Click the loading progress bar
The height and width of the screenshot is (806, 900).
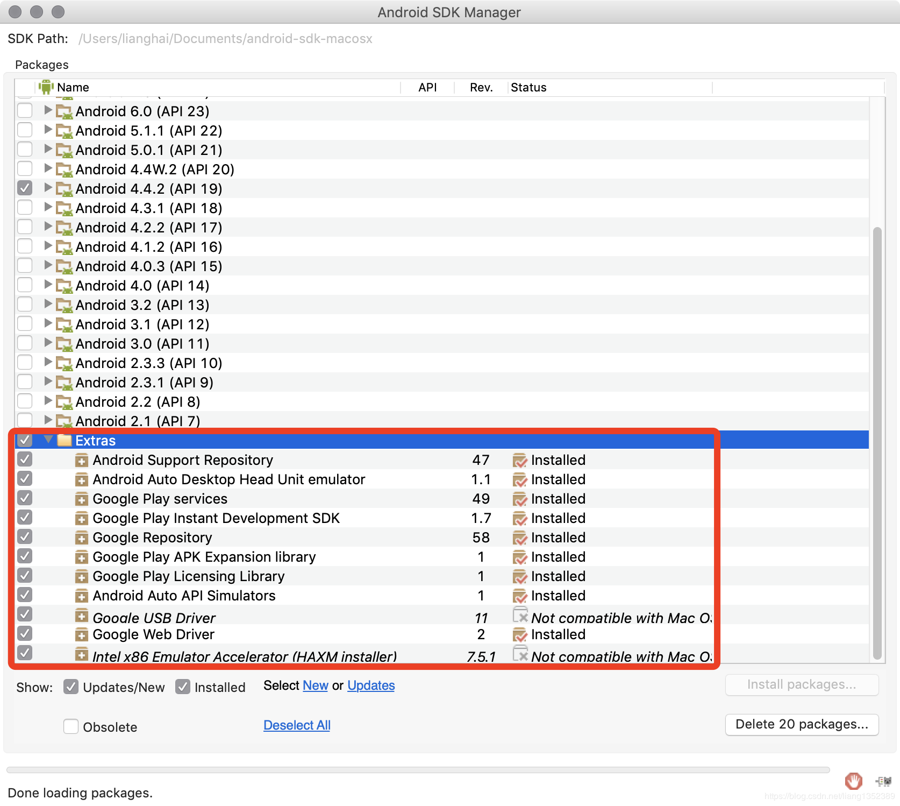(x=418, y=770)
